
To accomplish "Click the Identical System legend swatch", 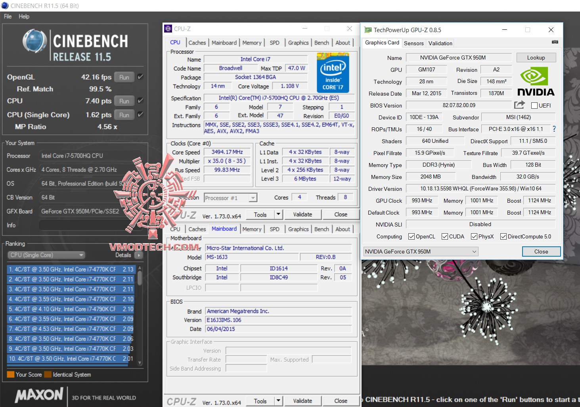I will (48, 374).
